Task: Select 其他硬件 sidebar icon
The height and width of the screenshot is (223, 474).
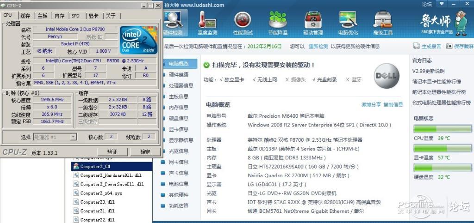Action: [x=163, y=195]
